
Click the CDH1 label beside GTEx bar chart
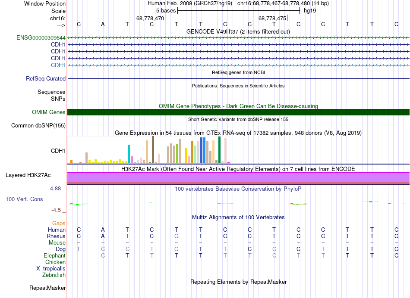(x=58, y=151)
